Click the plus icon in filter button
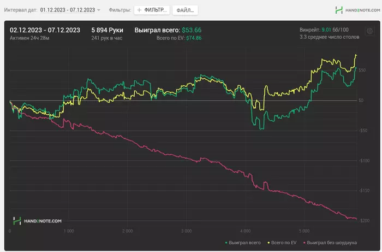Screen dimensions: 382x252 tap(139, 10)
